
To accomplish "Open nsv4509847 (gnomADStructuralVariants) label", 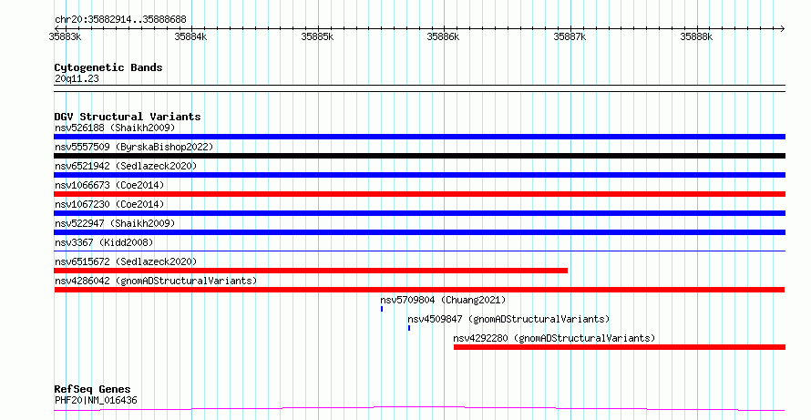I will (x=508, y=319).
